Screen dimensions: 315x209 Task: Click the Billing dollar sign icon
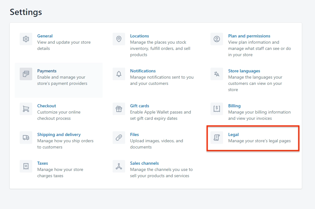tap(216, 109)
